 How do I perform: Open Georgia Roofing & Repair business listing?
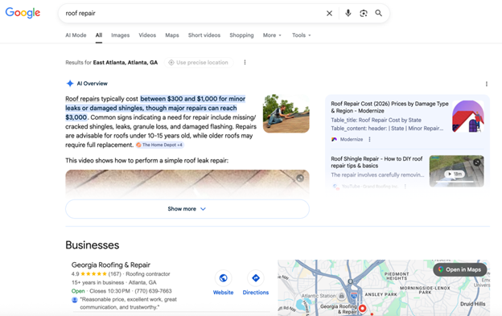pyautogui.click(x=111, y=265)
